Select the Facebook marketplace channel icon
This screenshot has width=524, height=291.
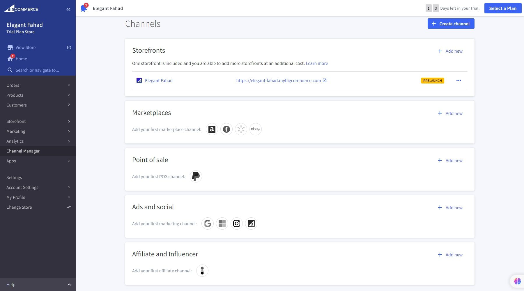click(226, 129)
